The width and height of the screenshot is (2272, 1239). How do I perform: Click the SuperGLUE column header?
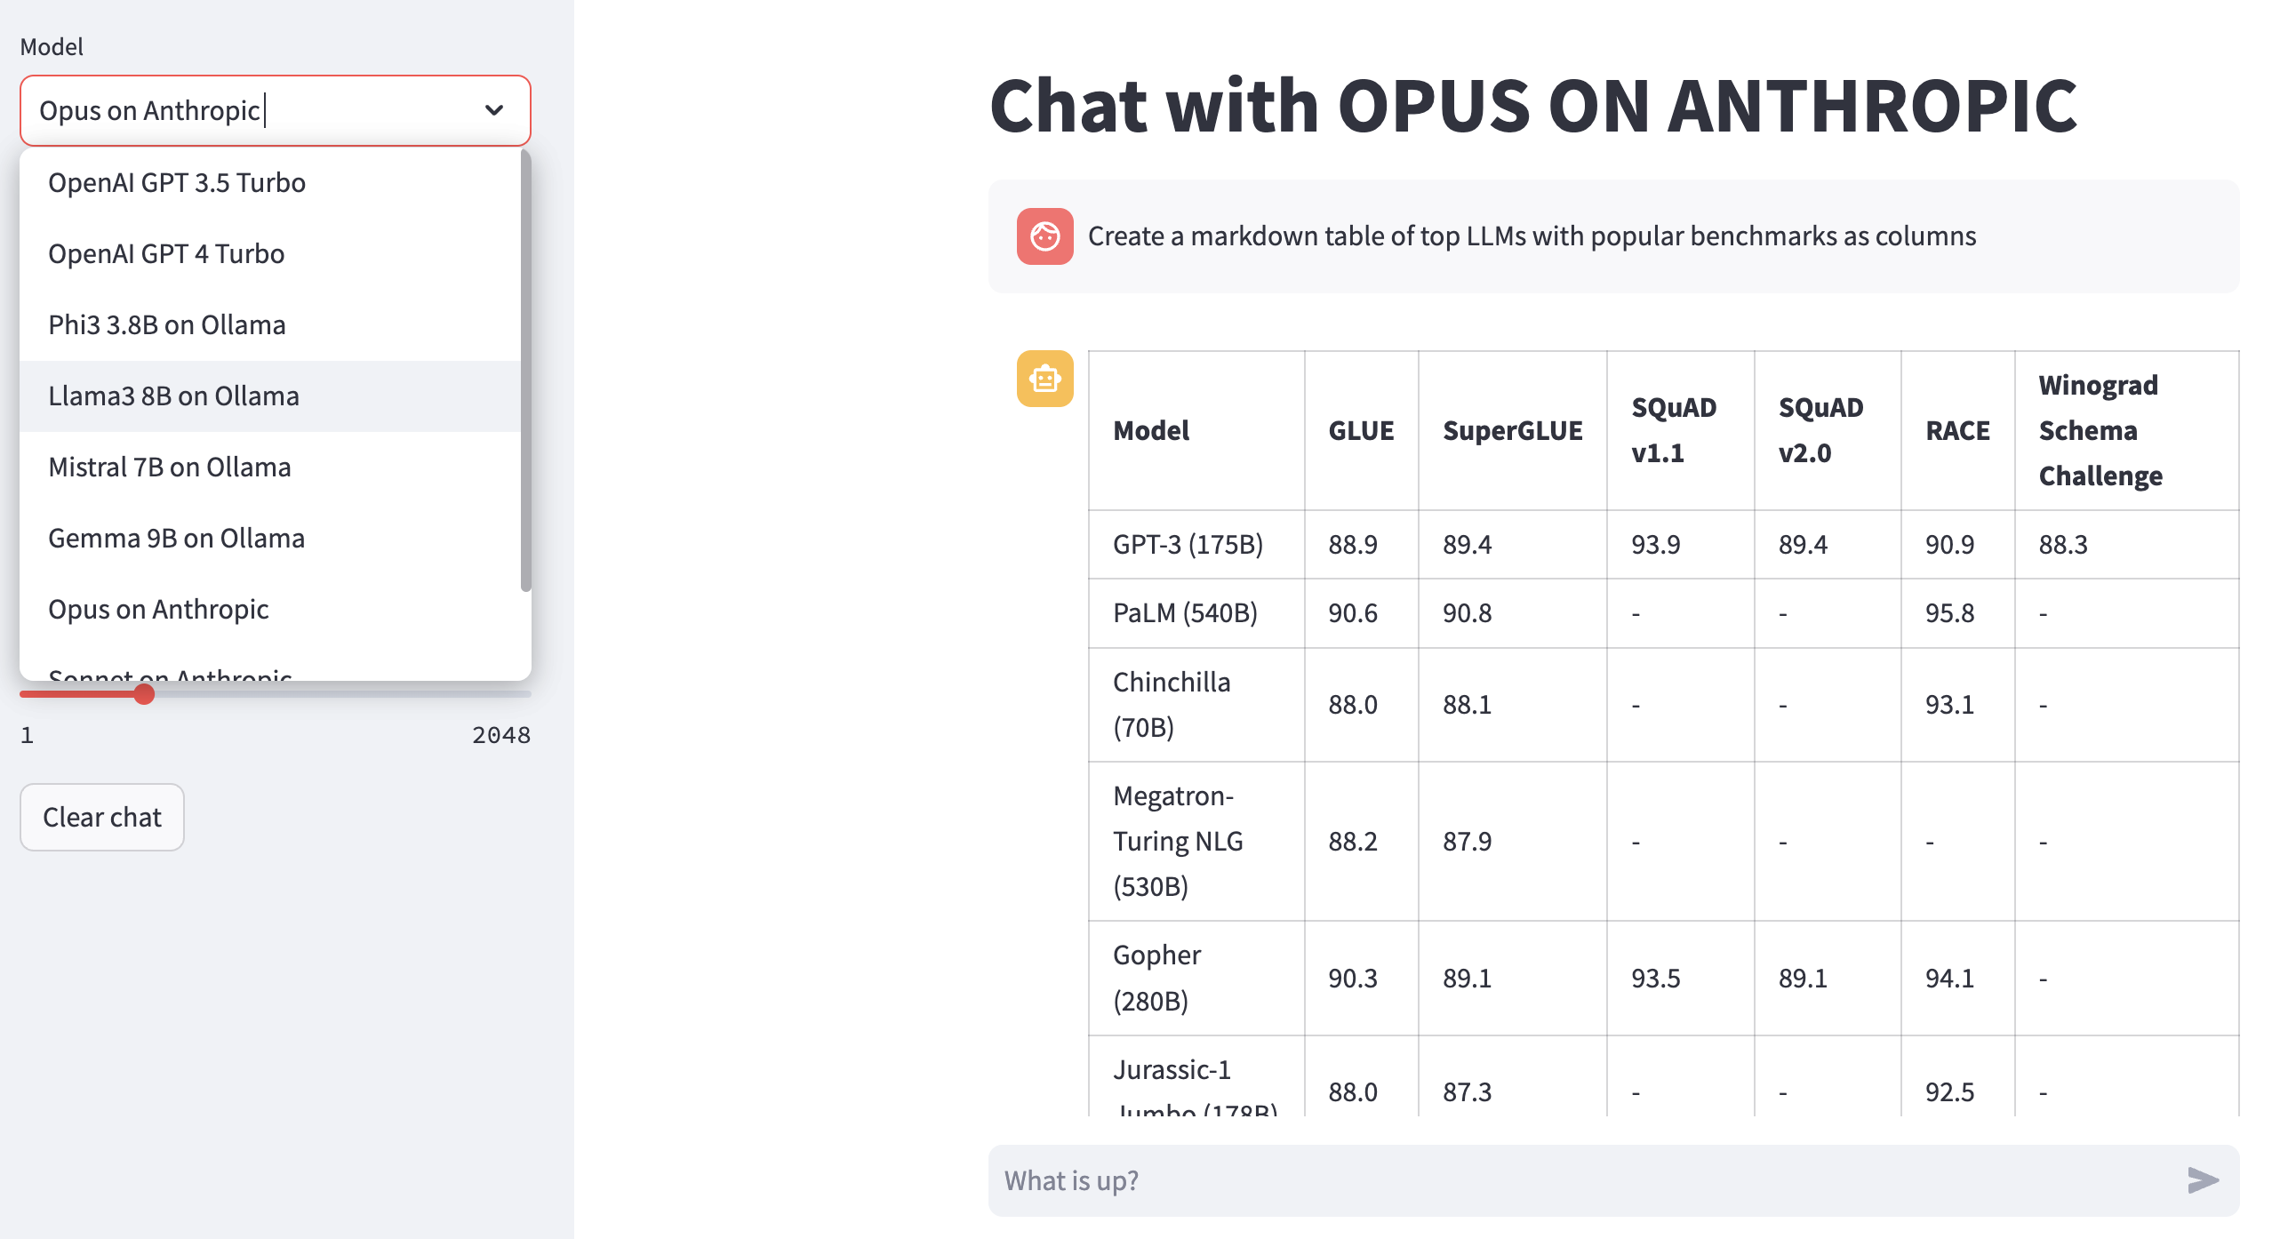click(x=1512, y=431)
